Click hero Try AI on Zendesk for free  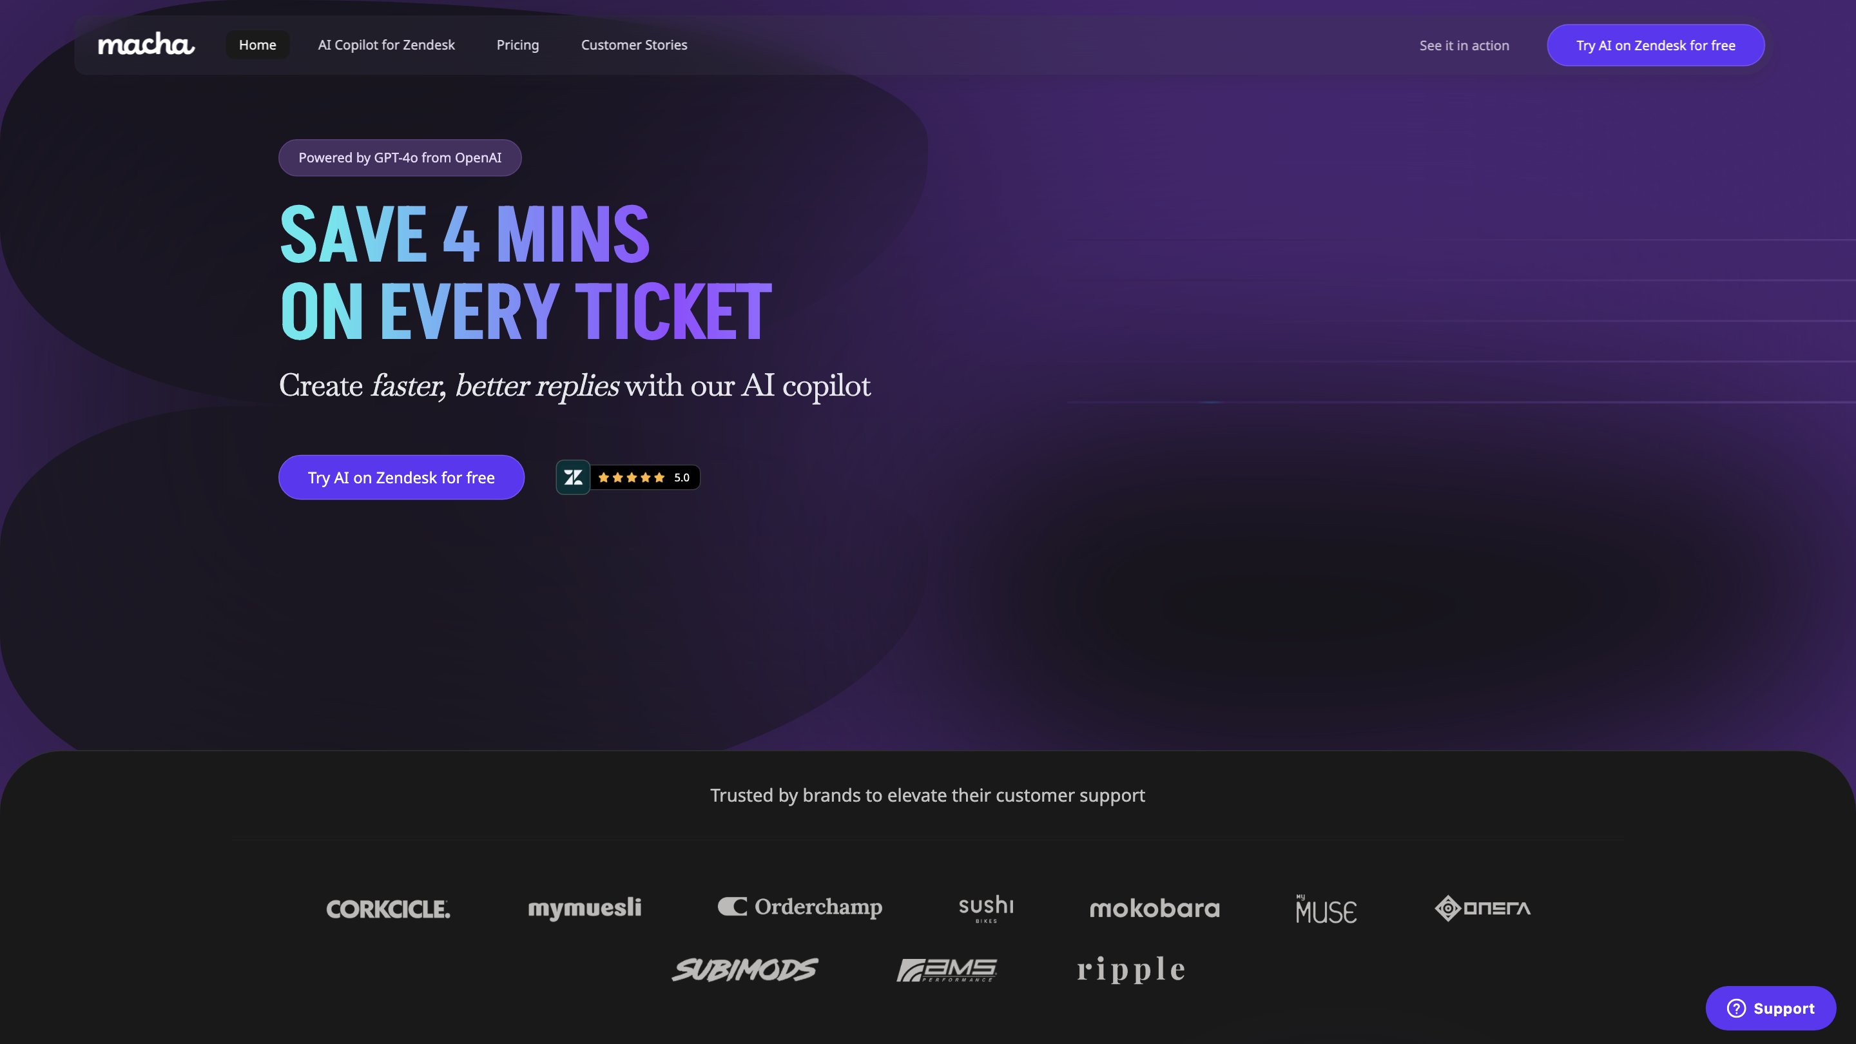click(x=401, y=477)
